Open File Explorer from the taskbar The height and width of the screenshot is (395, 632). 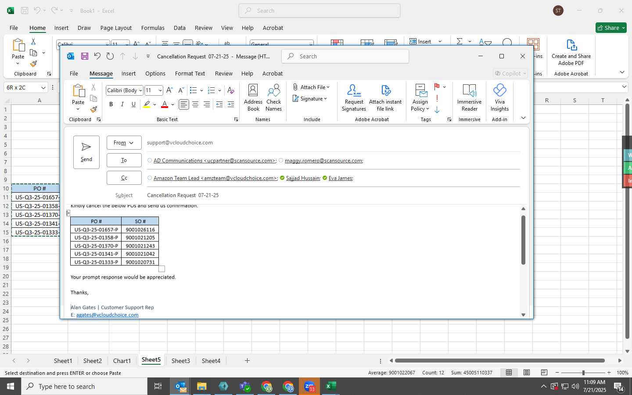coord(201,386)
